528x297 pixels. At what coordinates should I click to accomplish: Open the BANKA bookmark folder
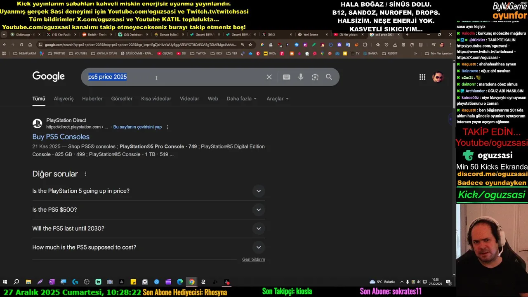[x=370, y=53]
